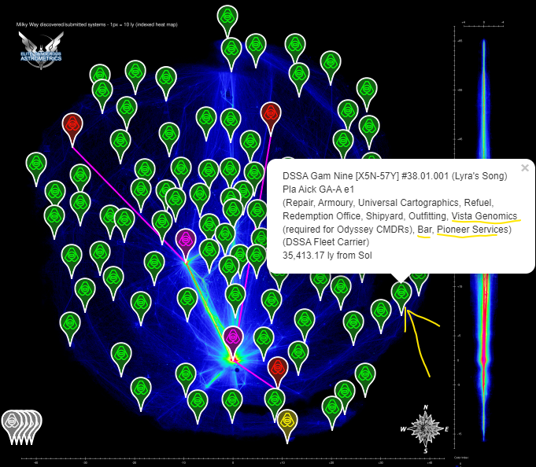
Task: Click the underlined 'Vista Genomics' service
Action: (484, 216)
